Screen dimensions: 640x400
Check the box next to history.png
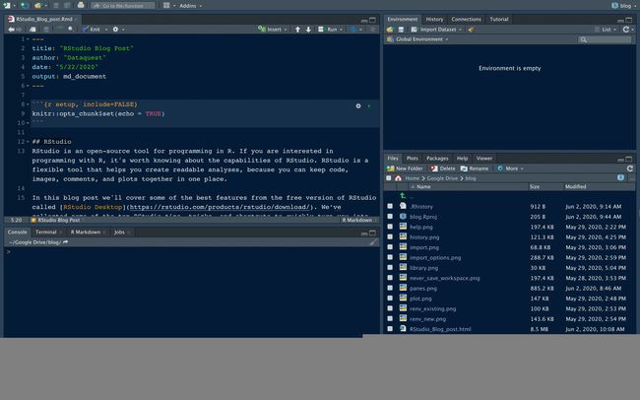pos(390,237)
